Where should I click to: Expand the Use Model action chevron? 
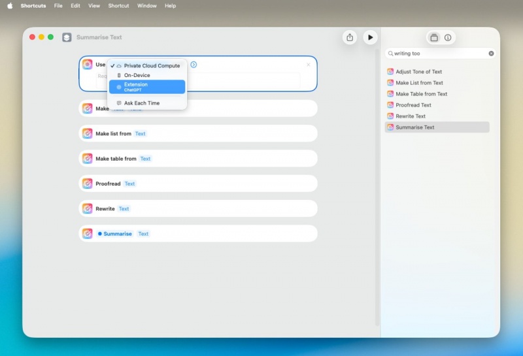194,64
